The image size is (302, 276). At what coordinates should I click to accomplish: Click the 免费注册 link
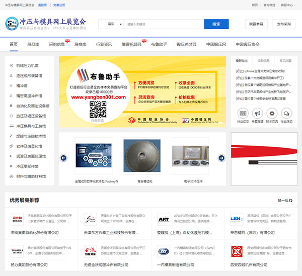pos(59,5)
